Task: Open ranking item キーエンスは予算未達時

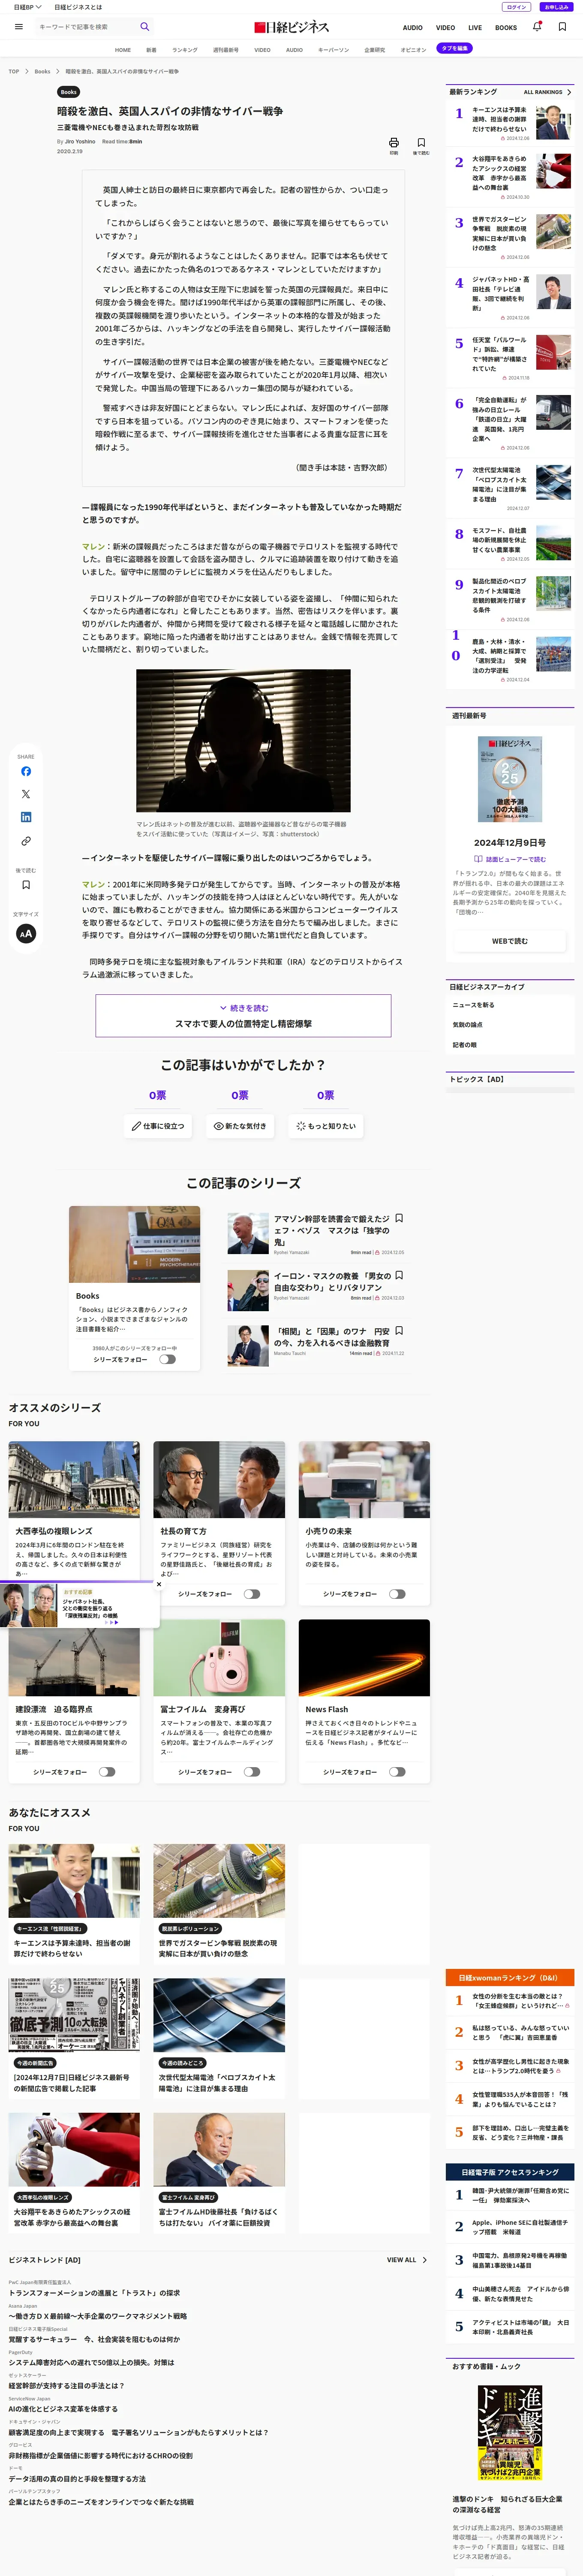Action: pyautogui.click(x=510, y=122)
